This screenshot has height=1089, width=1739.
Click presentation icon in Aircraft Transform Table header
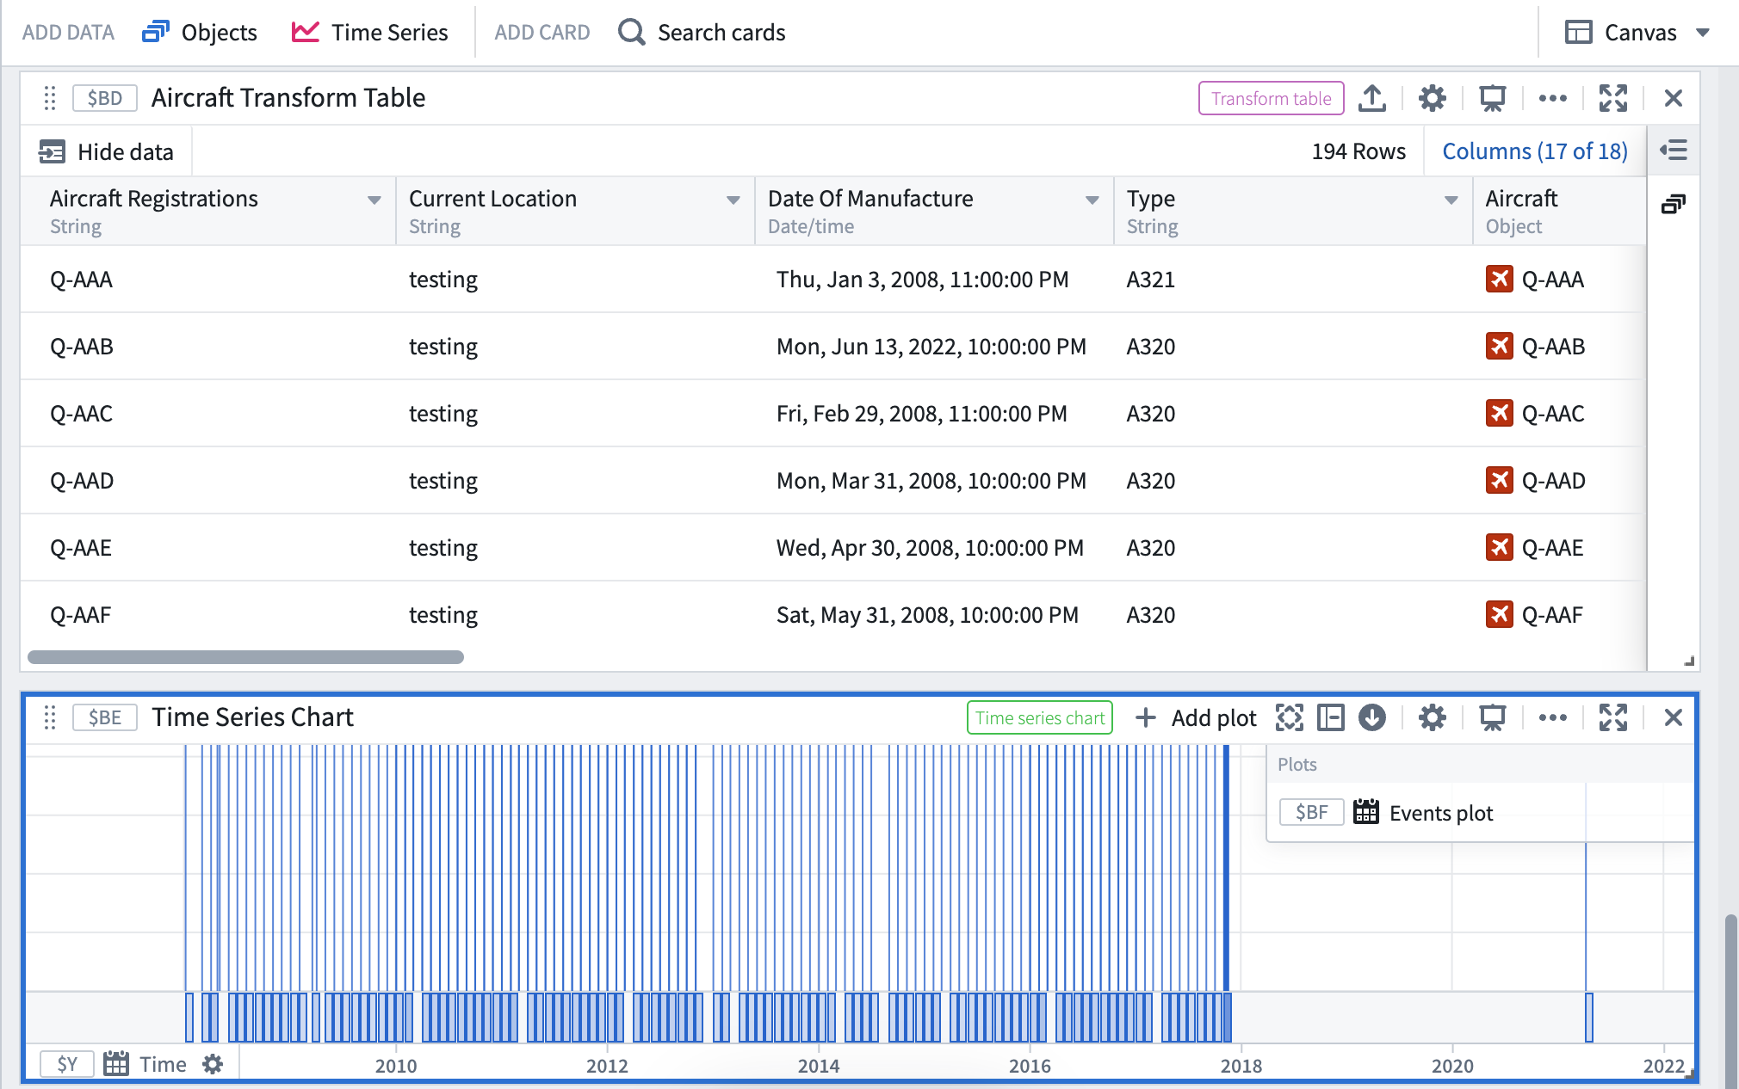coord(1493,98)
